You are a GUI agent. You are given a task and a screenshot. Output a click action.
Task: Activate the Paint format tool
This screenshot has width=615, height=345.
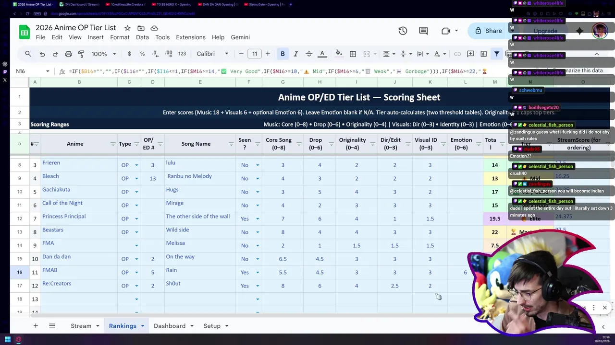81,54
